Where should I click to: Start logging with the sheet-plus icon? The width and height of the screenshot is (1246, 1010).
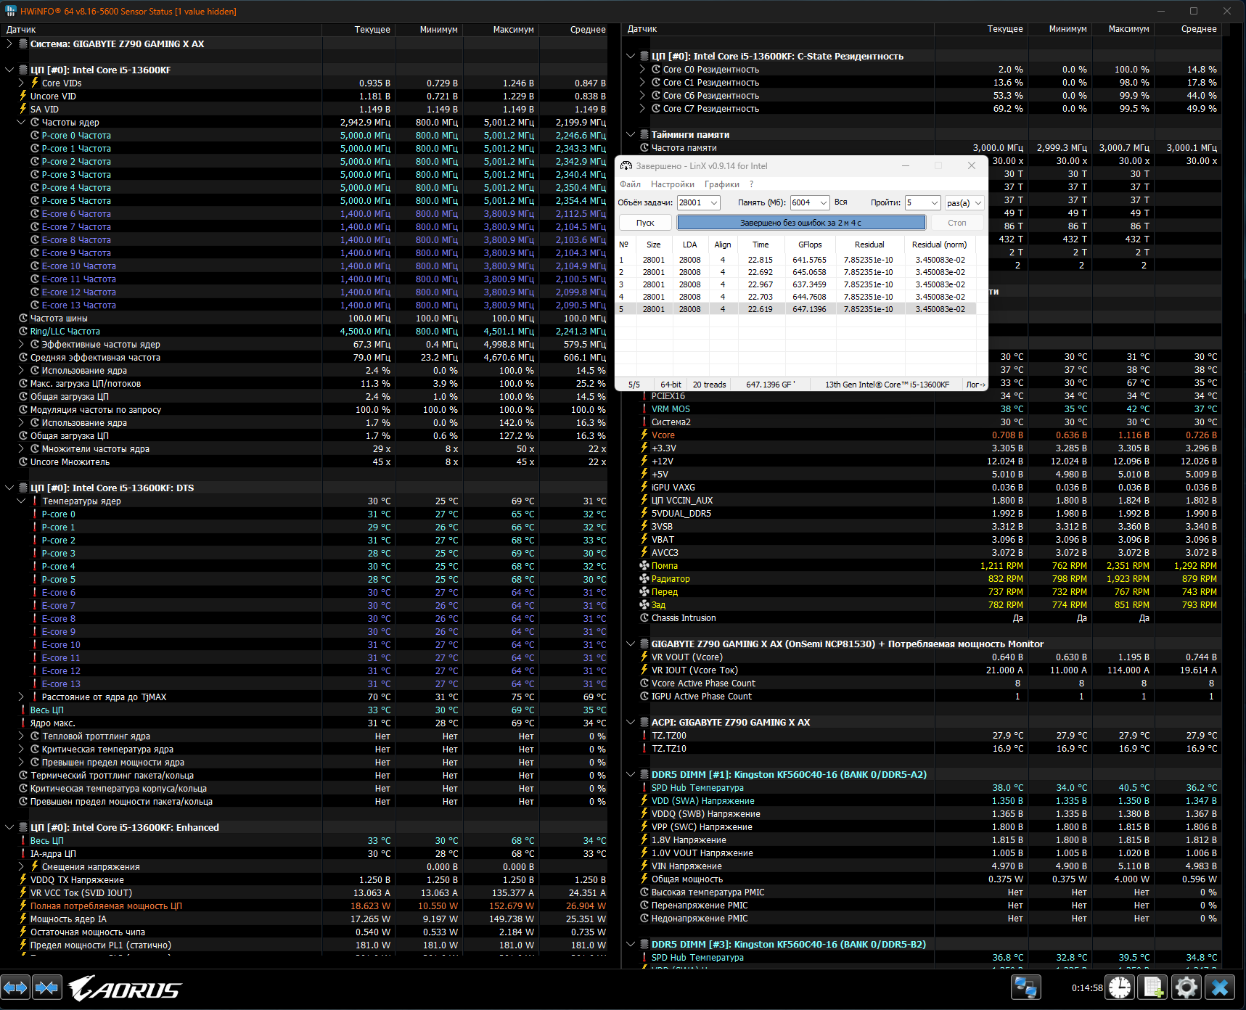pyautogui.click(x=1153, y=988)
